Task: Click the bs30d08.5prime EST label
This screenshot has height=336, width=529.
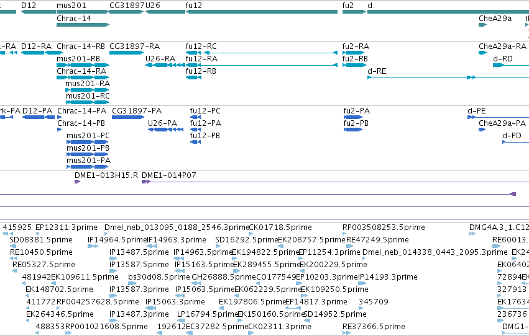Action: click(159, 278)
